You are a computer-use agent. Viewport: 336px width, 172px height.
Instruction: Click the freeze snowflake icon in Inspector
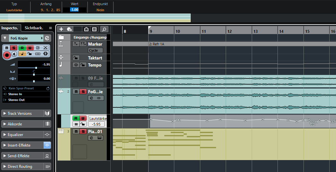click(x=45, y=54)
